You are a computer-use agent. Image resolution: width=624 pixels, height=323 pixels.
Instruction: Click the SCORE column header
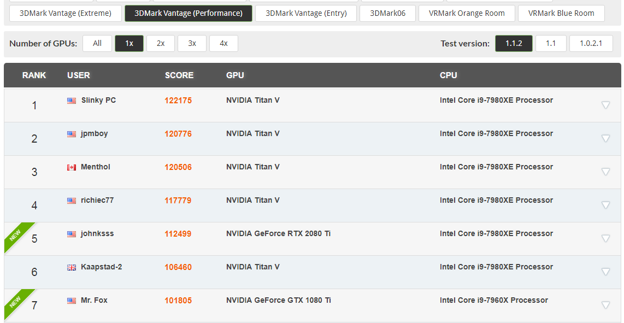tap(179, 75)
